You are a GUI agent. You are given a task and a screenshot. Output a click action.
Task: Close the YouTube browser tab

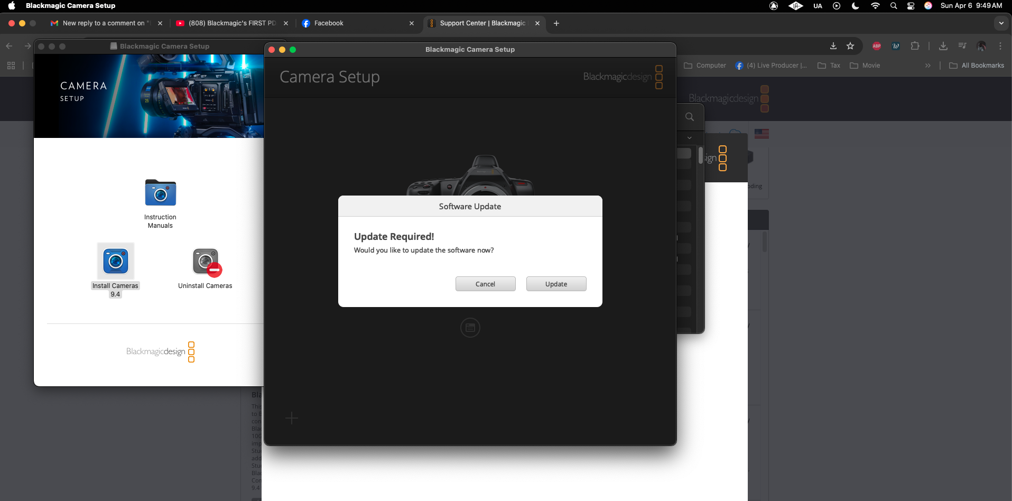tap(286, 23)
